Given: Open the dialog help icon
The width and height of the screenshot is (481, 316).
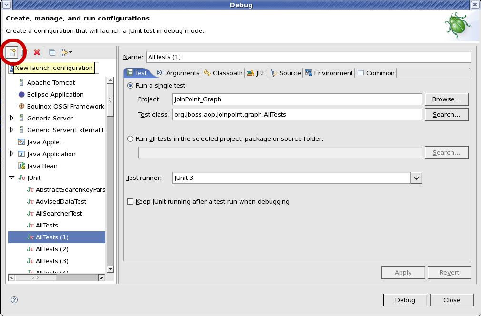Looking at the screenshot, I should (x=14, y=300).
